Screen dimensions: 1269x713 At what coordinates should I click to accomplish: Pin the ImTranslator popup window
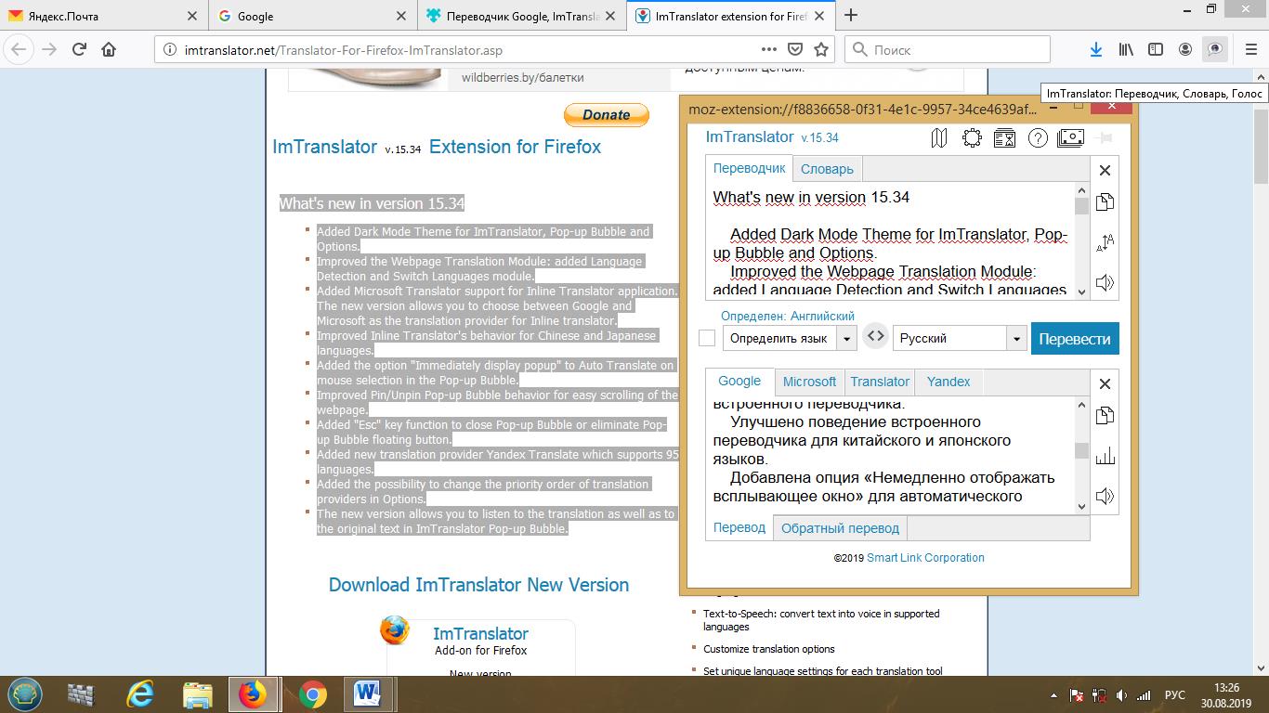(x=1104, y=138)
